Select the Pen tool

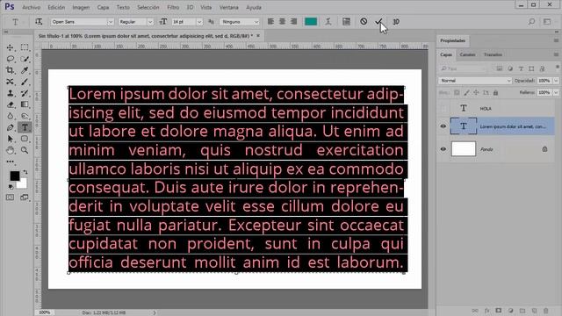click(10, 127)
